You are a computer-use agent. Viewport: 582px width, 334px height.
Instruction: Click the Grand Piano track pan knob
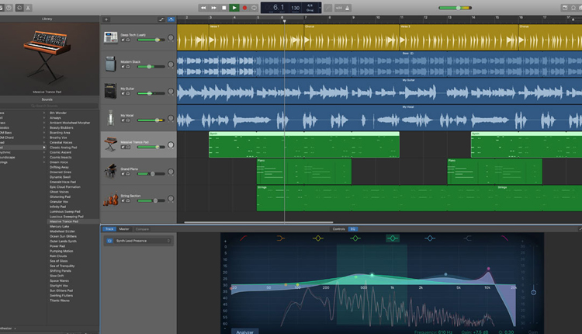pos(171,172)
